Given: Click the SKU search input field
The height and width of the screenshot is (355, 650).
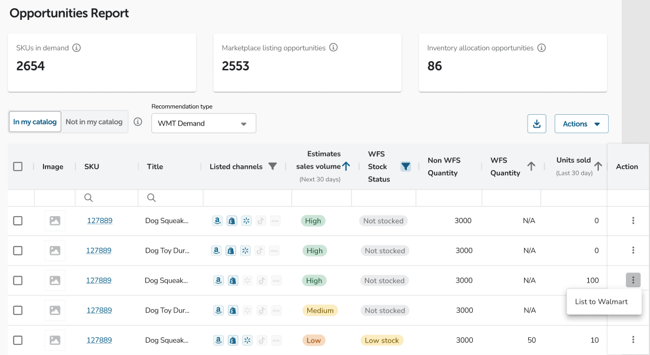Looking at the screenshot, I should [107, 198].
